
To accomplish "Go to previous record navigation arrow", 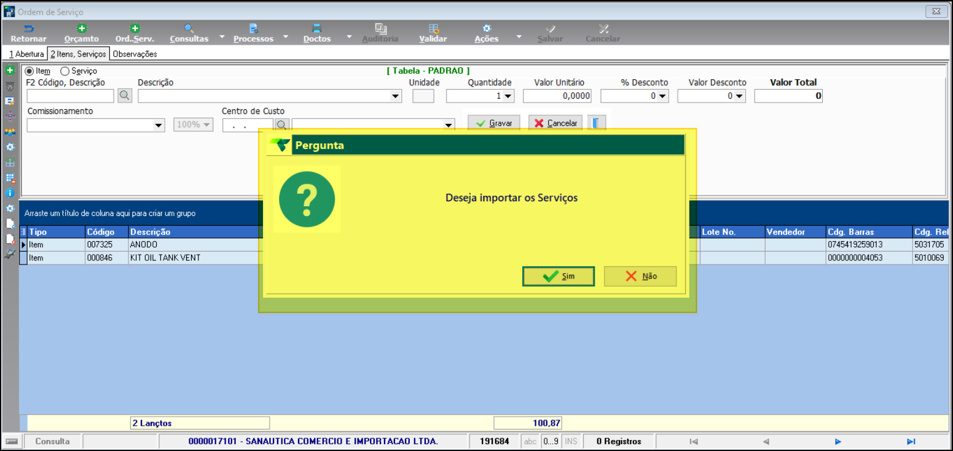I will 766,441.
